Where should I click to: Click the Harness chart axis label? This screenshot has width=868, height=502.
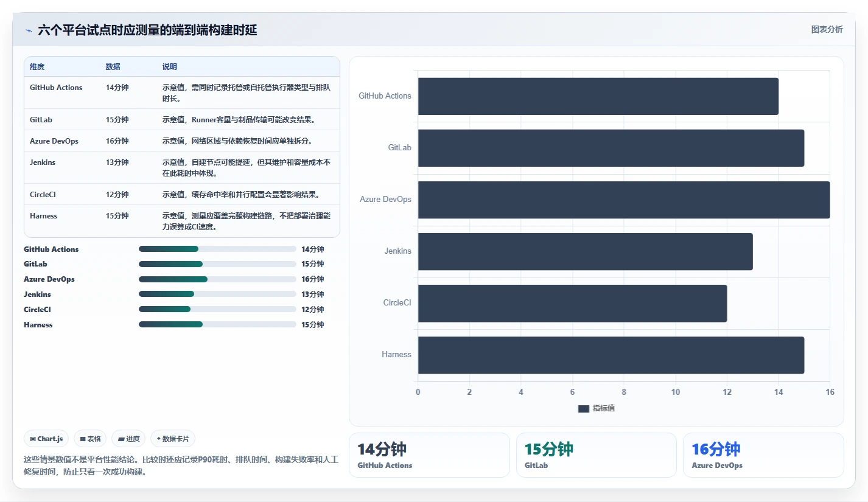coord(396,355)
